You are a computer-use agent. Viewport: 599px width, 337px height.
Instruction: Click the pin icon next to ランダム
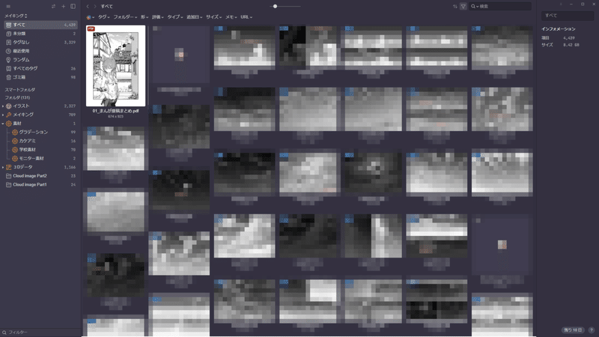coord(8,60)
